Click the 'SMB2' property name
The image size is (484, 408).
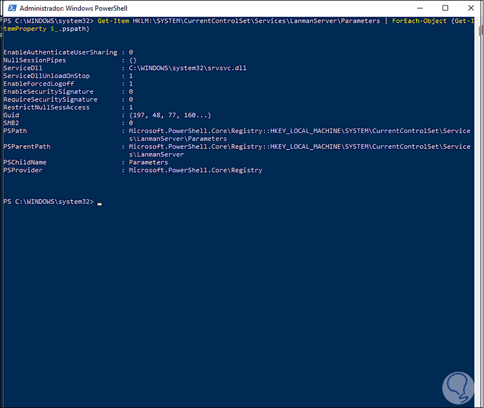pyautogui.click(x=11, y=123)
